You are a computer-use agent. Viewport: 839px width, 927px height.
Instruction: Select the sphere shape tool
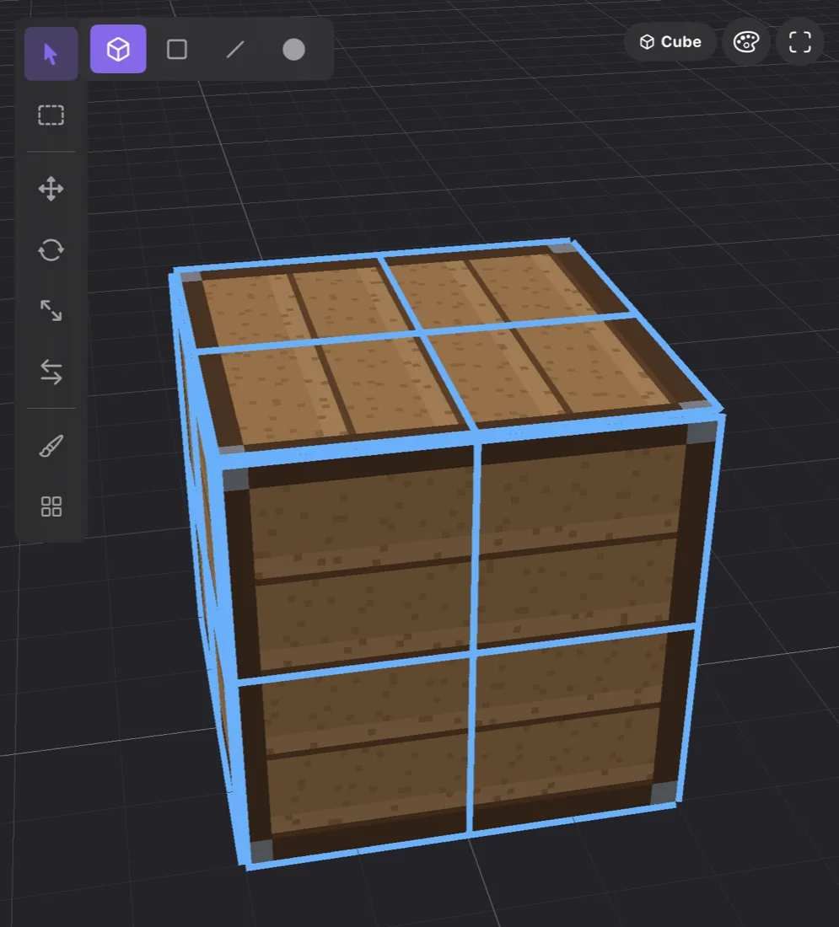pos(293,50)
